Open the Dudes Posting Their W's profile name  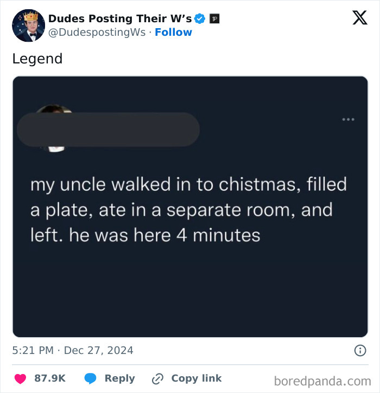[119, 18]
